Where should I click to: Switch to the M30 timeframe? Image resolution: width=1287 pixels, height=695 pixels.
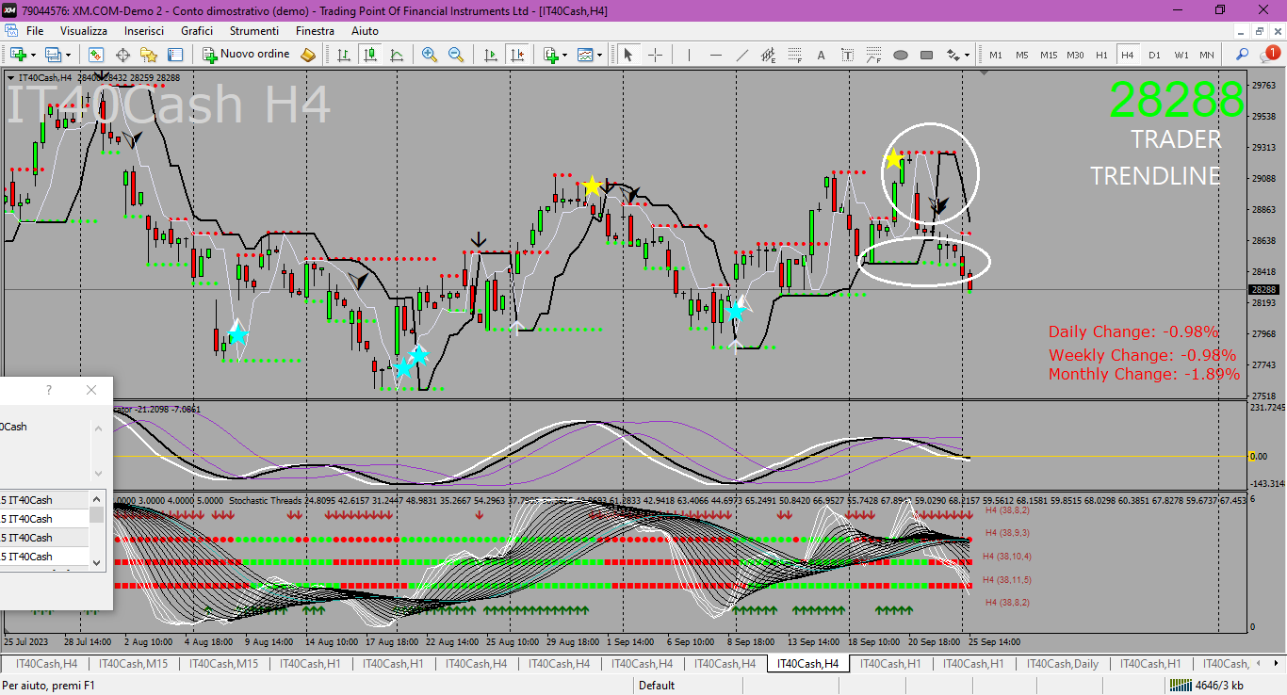coord(1075,55)
